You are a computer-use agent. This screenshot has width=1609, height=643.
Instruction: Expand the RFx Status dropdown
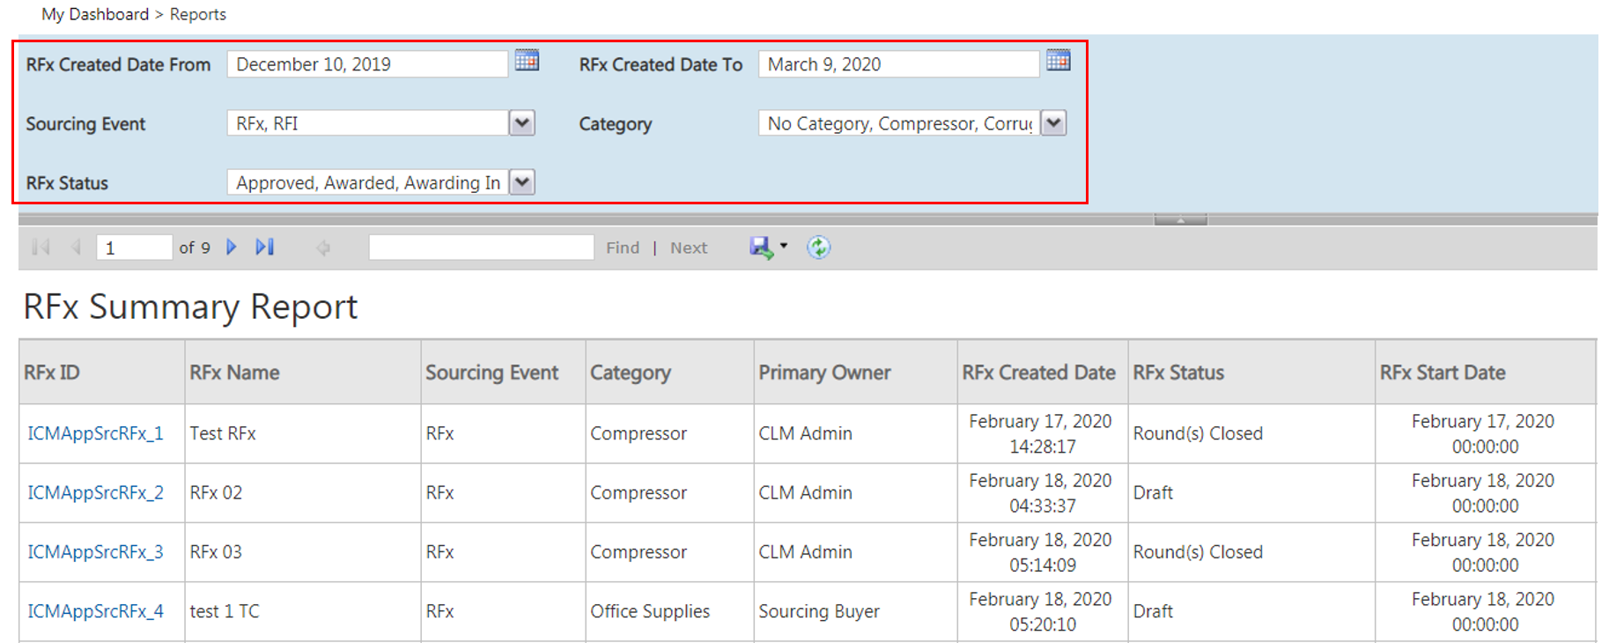[522, 182]
